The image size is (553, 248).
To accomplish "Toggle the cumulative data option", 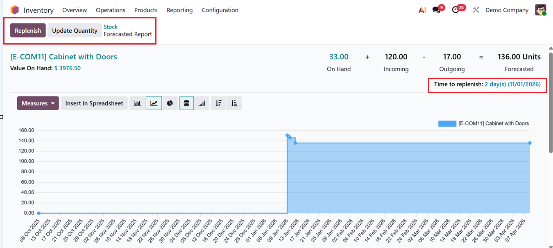I will coord(202,103).
